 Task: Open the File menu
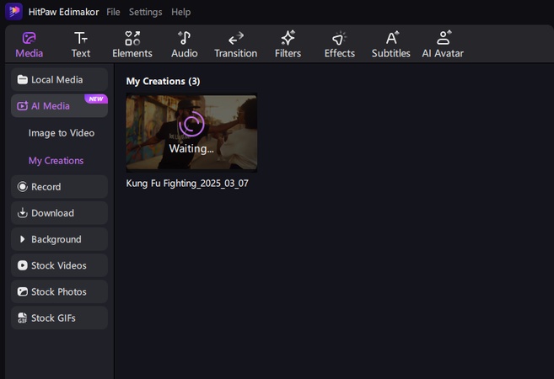click(x=113, y=13)
